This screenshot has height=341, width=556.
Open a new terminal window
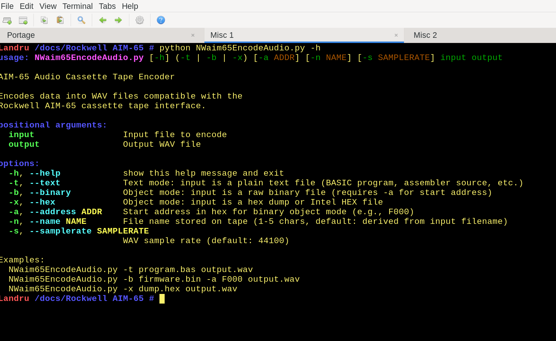tap(23, 20)
